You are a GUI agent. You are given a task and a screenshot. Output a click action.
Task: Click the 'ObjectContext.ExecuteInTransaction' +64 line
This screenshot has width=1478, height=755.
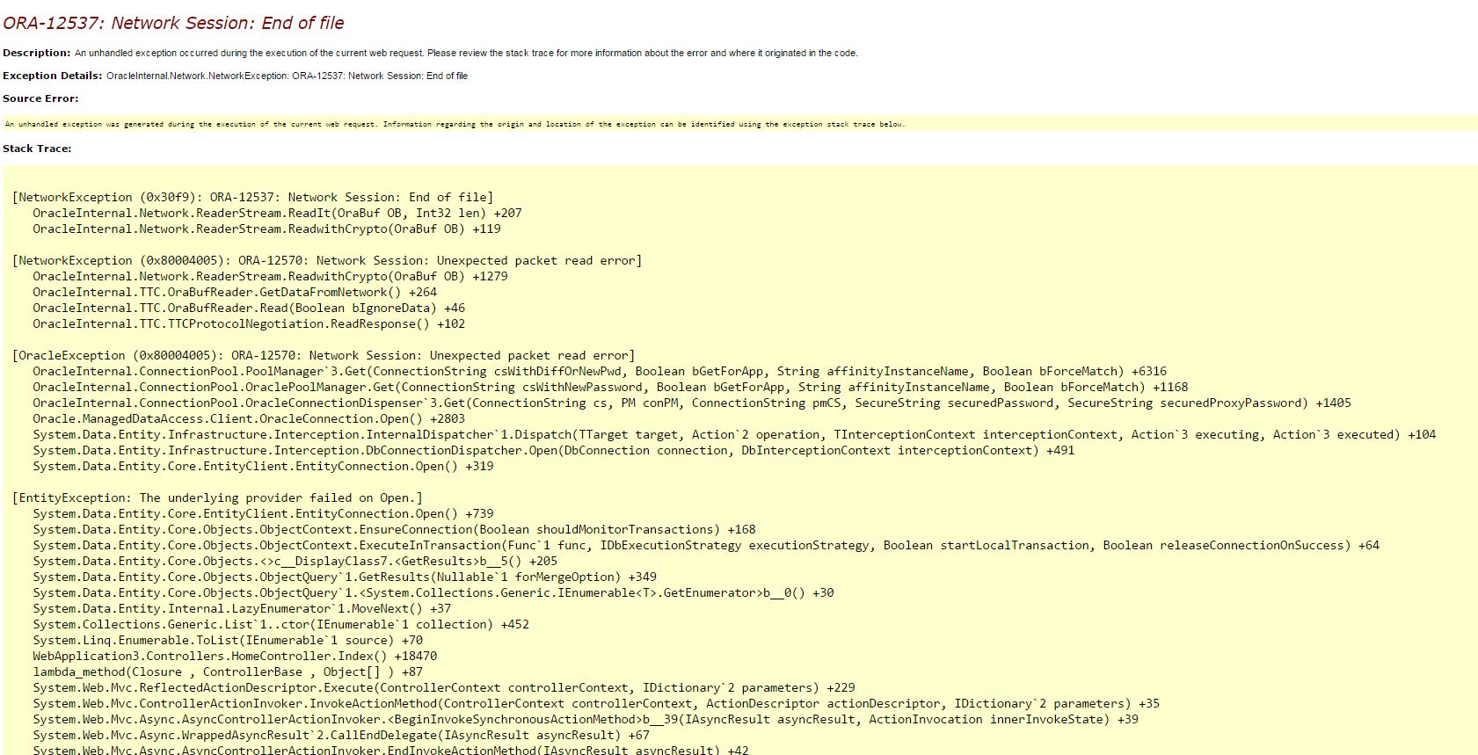coord(706,546)
